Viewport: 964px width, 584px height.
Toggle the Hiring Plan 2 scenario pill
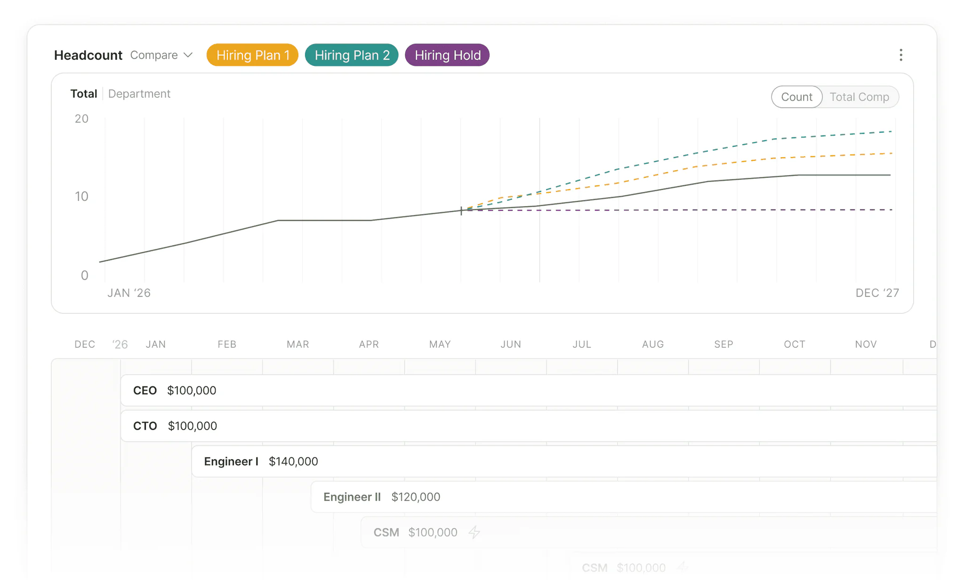coord(352,55)
